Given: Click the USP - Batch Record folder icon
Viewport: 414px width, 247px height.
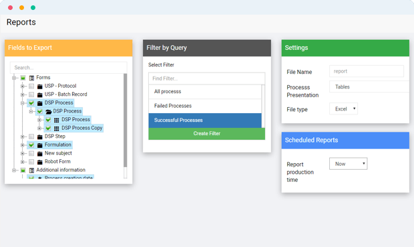Looking at the screenshot, I should (x=40, y=95).
